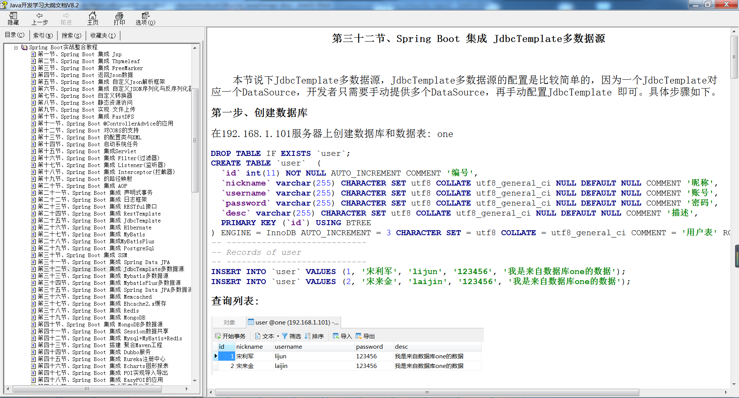Screen dimensions: 739x398
Task: Open 第十一节 @ControllerAdvice的应用
Action: pos(105,124)
